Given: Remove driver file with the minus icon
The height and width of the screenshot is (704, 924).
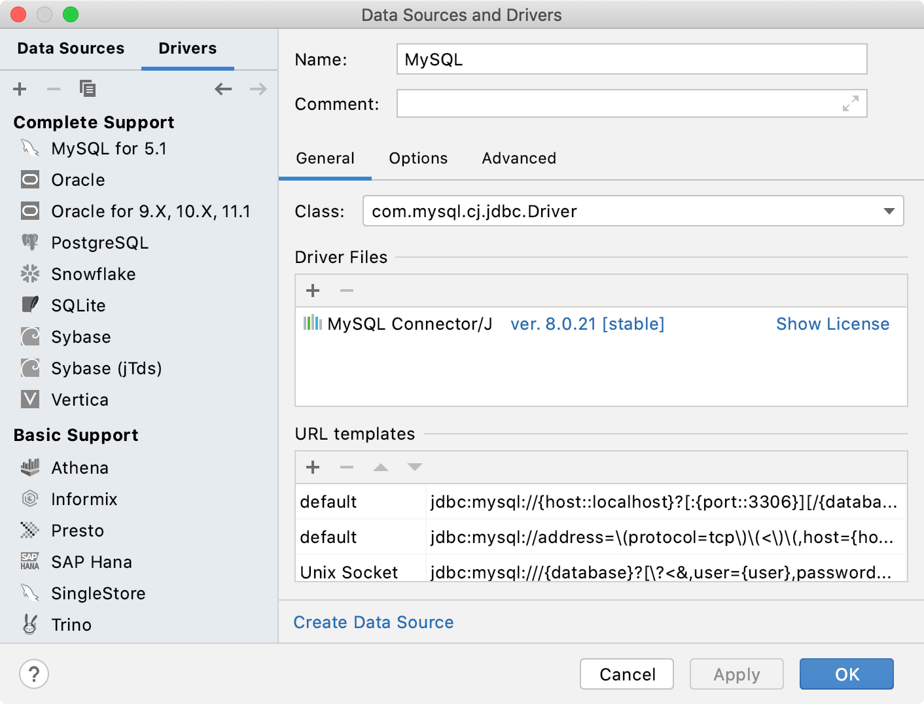Looking at the screenshot, I should point(347,290).
